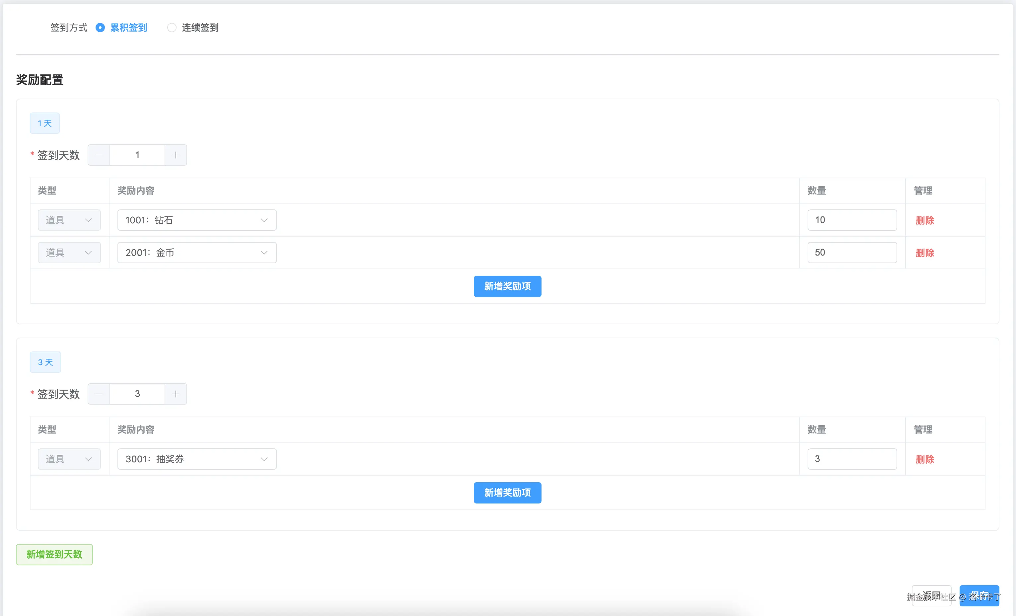Expand type dropdown in 钻石 row

click(x=69, y=220)
